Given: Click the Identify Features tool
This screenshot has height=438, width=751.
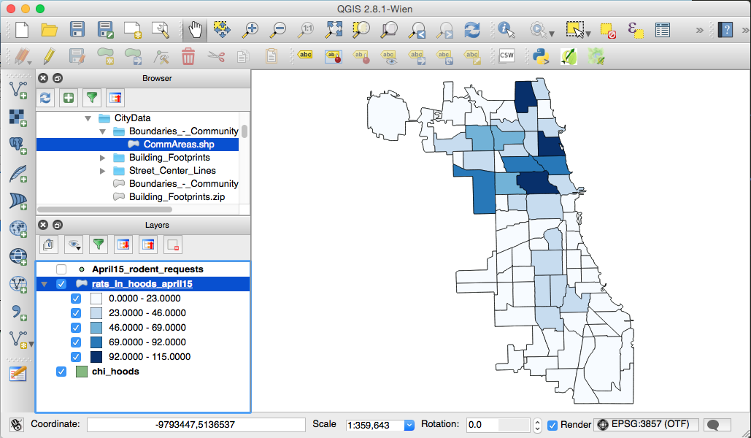Looking at the screenshot, I should tap(506, 30).
